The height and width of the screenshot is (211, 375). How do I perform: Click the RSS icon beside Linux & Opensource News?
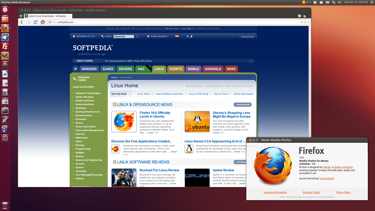pyautogui.click(x=114, y=105)
